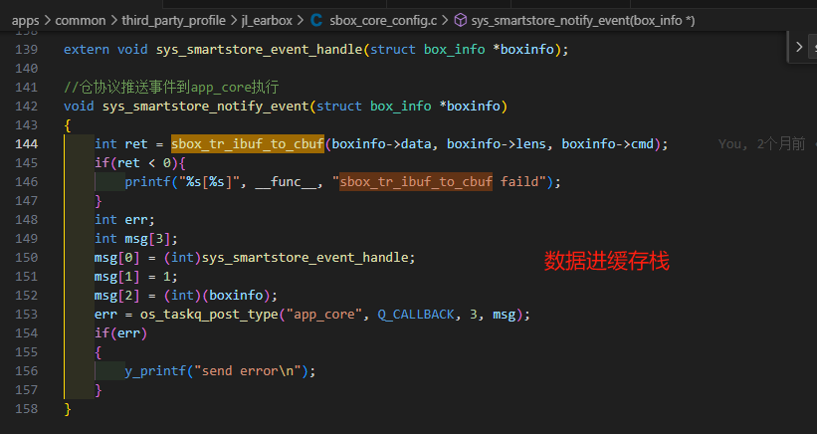Click Q_CALLBACK constant on line 153
817x434 pixels.
(416, 315)
